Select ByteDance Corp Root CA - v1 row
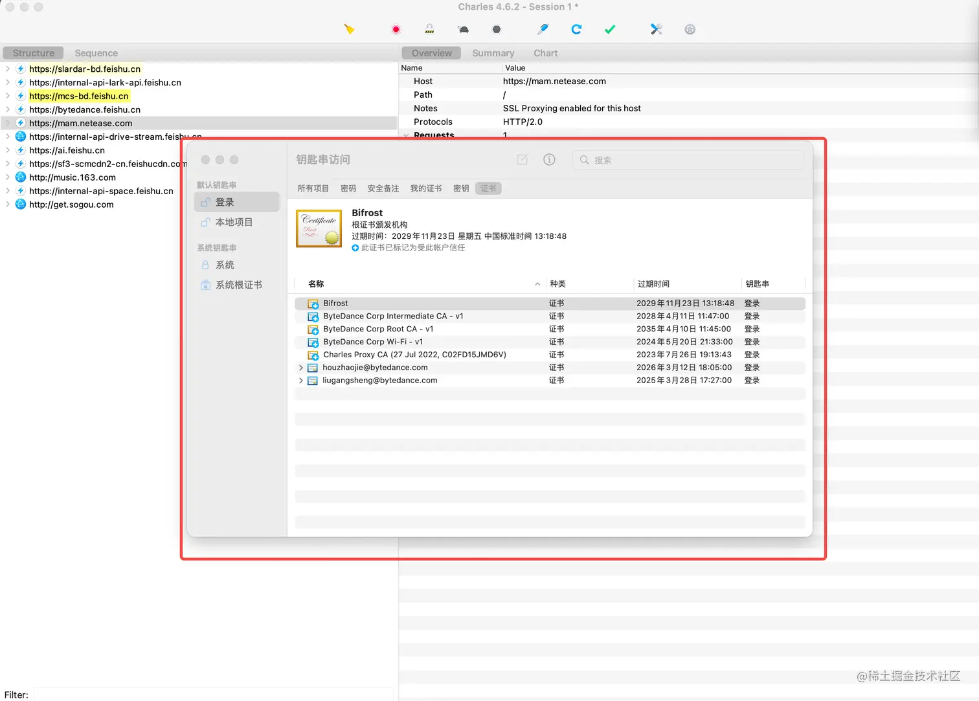Screen dimensions: 979x701 [x=550, y=329]
